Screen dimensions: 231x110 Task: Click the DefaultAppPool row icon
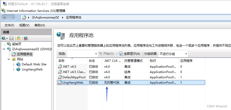[x=60, y=77]
